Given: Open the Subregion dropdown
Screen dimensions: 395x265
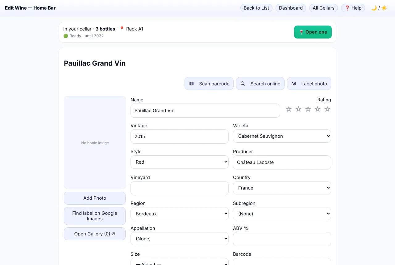Looking at the screenshot, I should (x=282, y=214).
